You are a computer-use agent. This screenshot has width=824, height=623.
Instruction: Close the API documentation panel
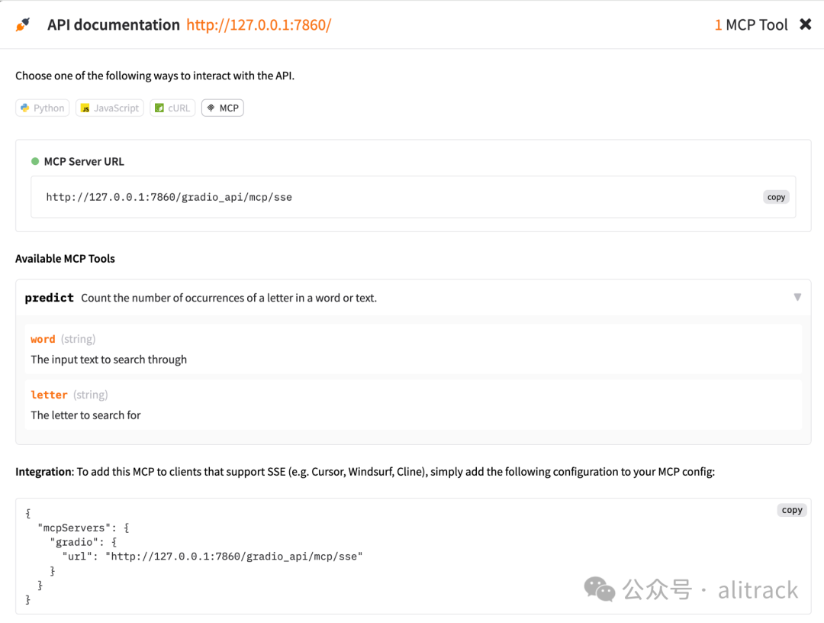(805, 24)
